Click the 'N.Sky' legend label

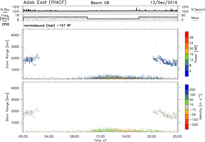point(5,9)
